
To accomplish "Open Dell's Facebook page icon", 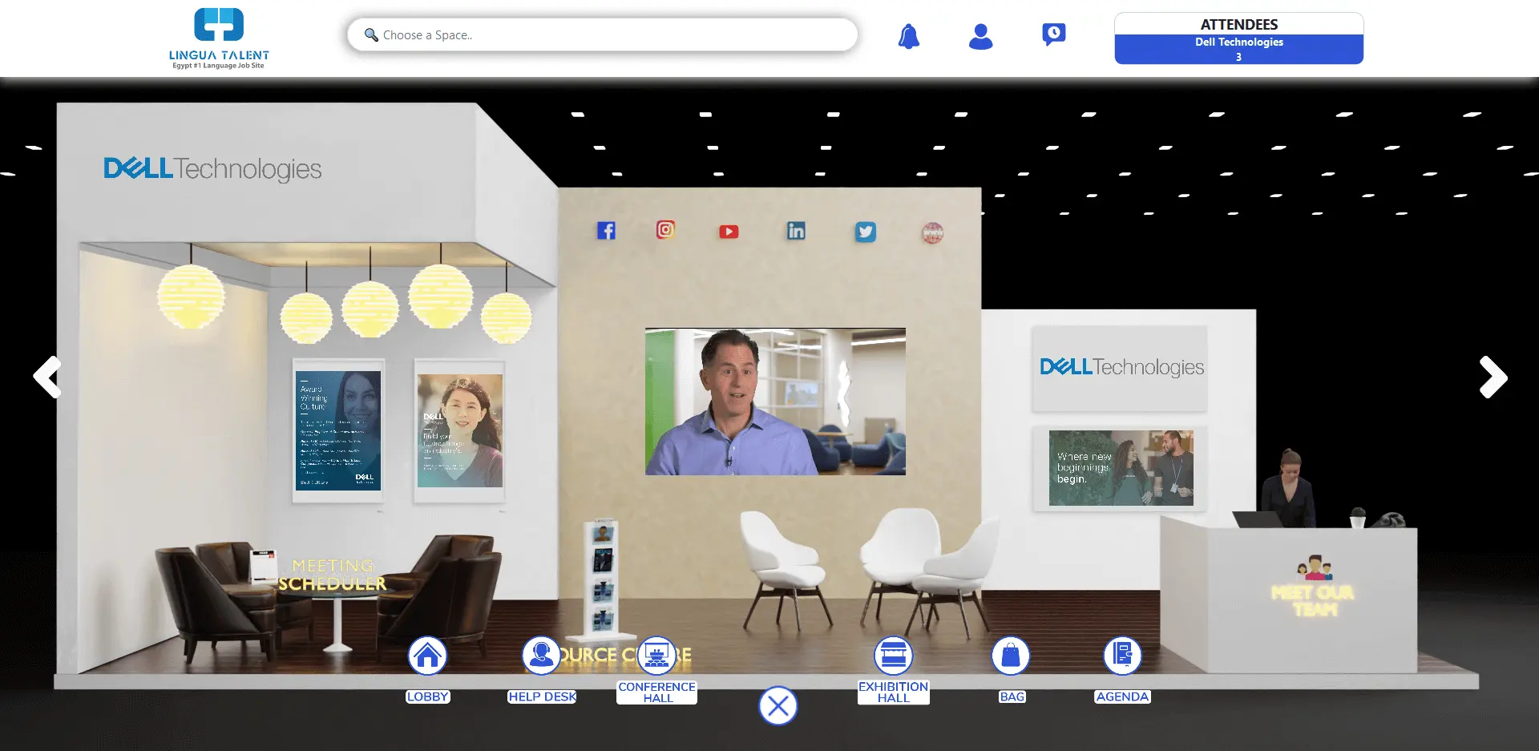I will [606, 231].
